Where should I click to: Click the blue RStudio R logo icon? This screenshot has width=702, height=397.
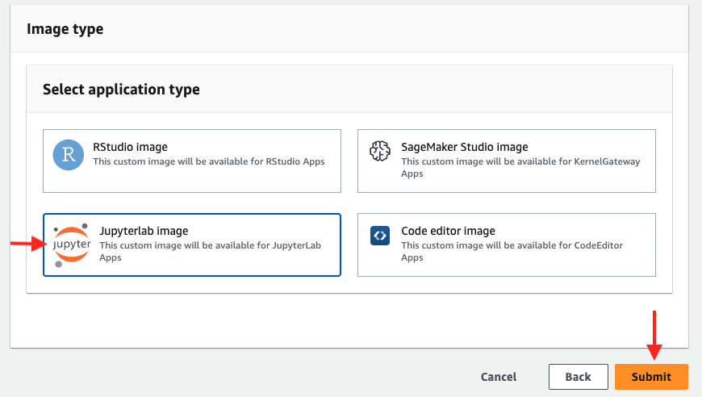point(69,154)
